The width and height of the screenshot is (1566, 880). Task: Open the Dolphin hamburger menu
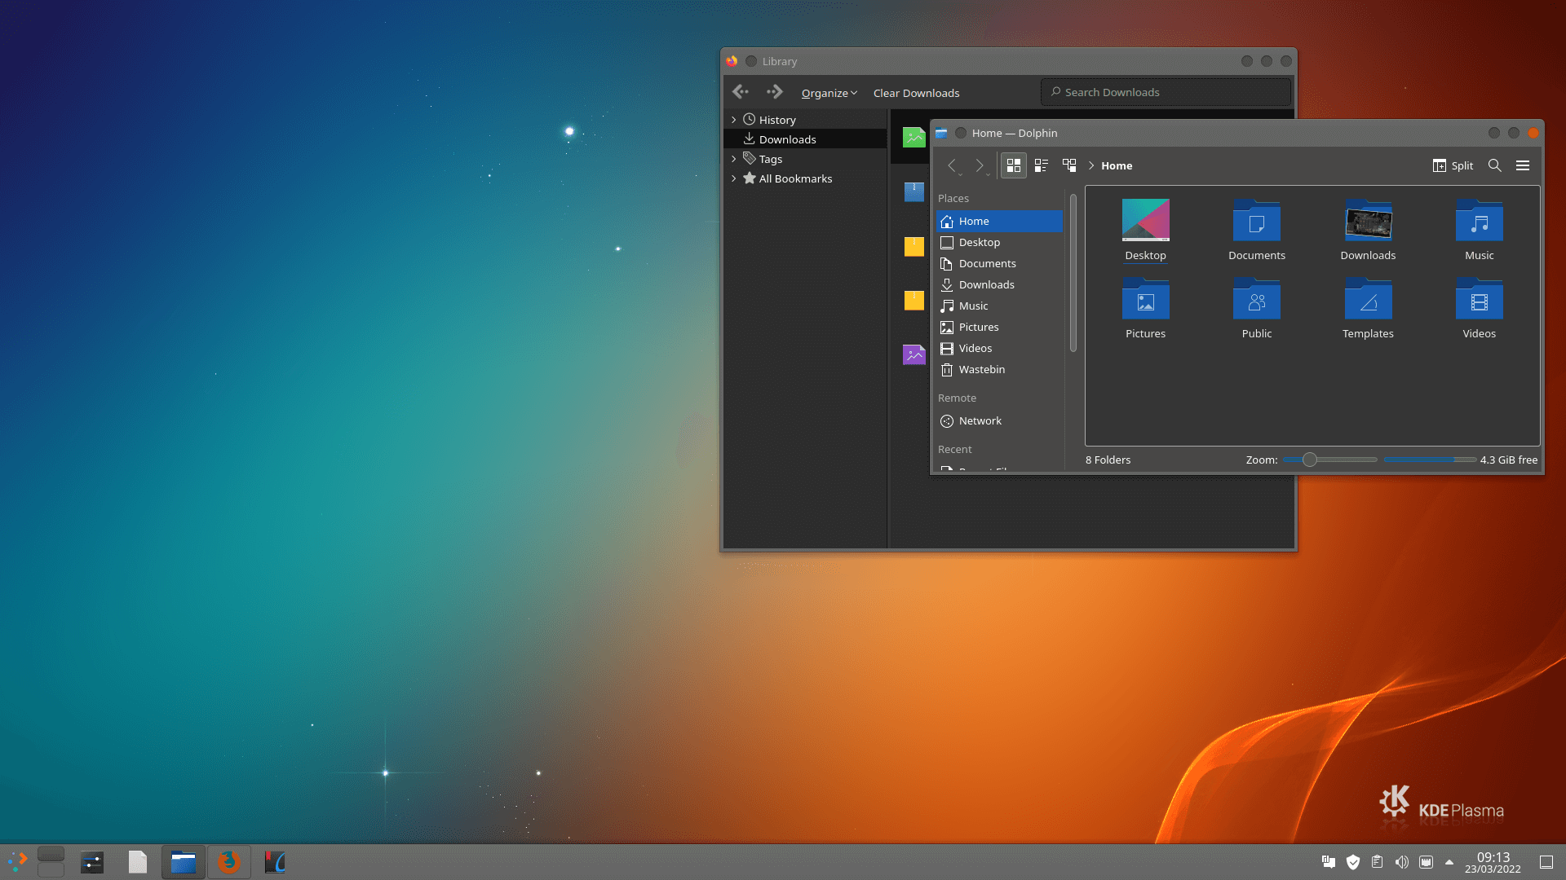point(1523,165)
